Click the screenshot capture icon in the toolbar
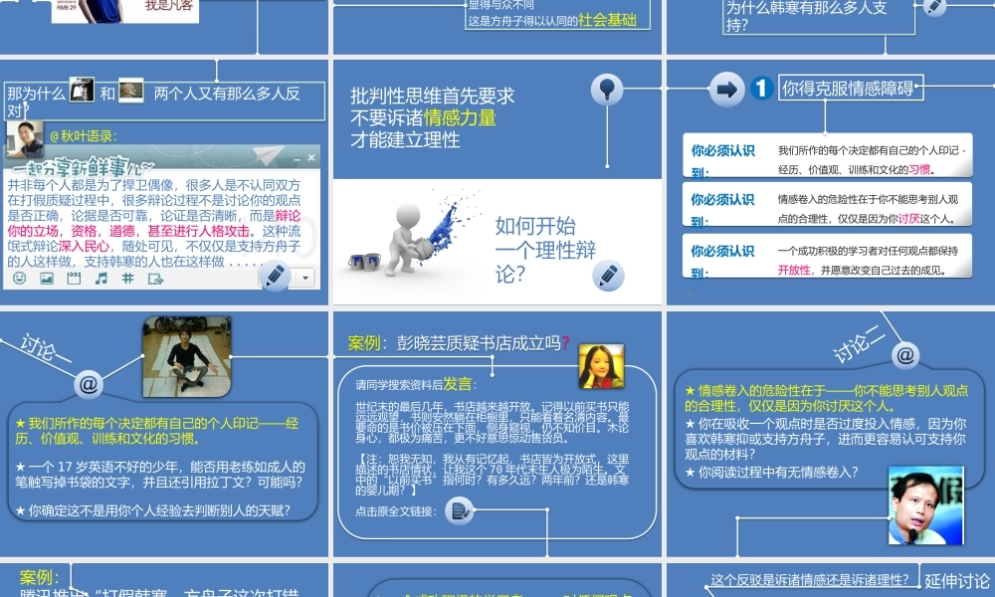995x597 pixels. coord(155,278)
